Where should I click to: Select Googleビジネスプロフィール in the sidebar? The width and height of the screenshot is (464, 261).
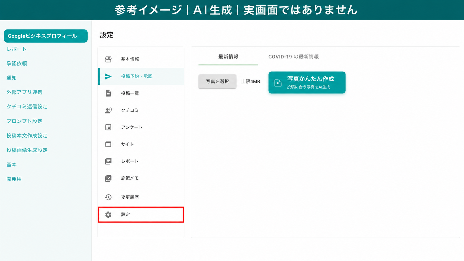click(x=46, y=36)
